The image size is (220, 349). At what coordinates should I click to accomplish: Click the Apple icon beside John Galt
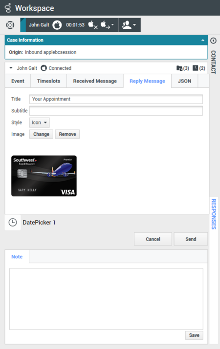pos(57,25)
